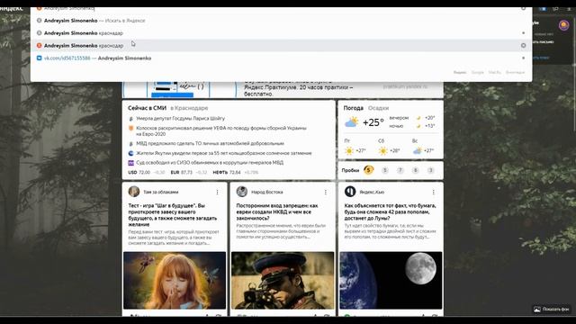Screen dimensions: 576x324
Task: Select the suggestion 'Andreysim Simonenko — Искать в Яндексе'
Action: click(281, 21)
